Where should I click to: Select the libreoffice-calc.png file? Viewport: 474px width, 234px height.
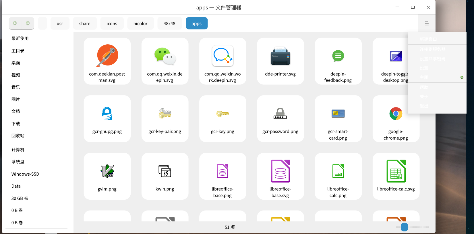pyautogui.click(x=338, y=176)
